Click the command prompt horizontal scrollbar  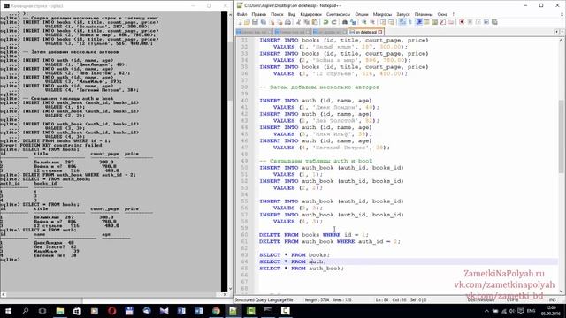(x=114, y=294)
